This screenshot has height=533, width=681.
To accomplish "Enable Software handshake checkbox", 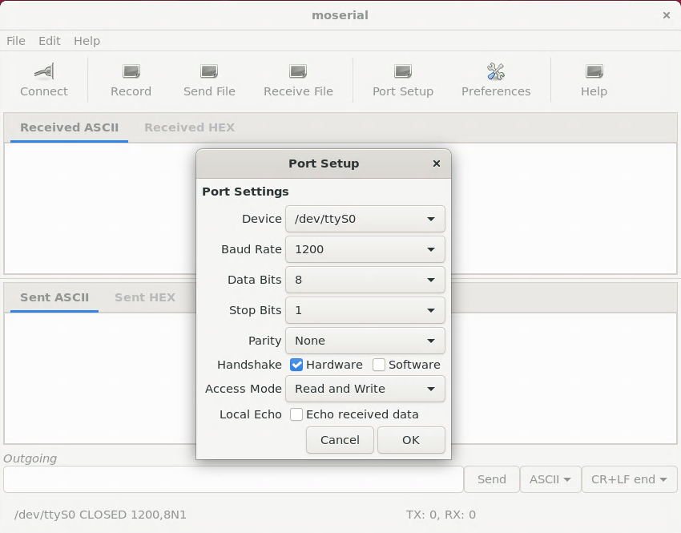I will point(379,365).
